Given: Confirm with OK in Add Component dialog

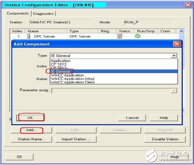Looking at the screenshot, I should [30, 118].
